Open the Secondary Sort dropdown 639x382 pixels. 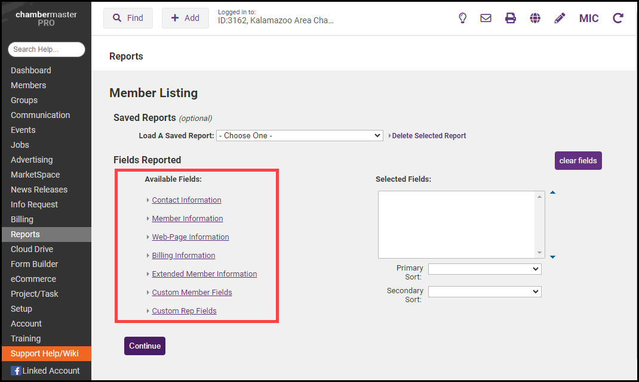tap(484, 292)
